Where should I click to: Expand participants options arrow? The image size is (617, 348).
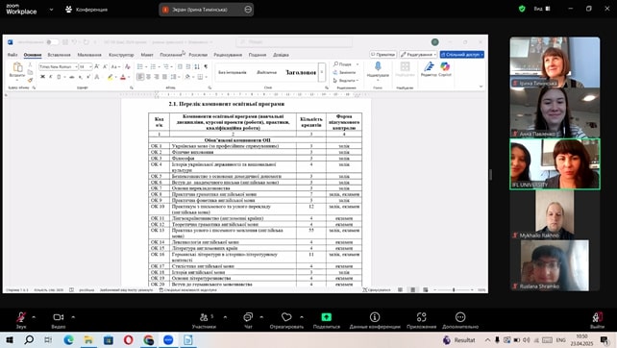click(x=225, y=316)
